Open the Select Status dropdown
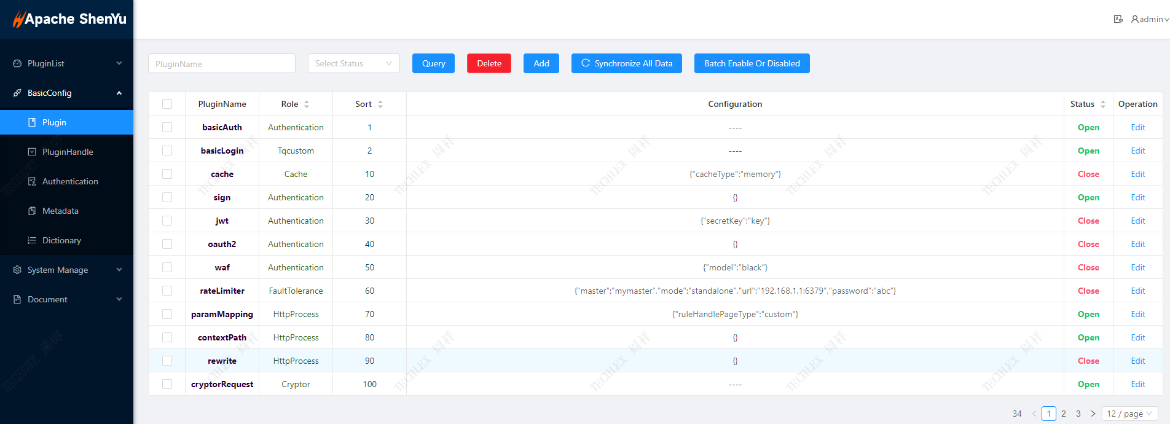 (354, 63)
